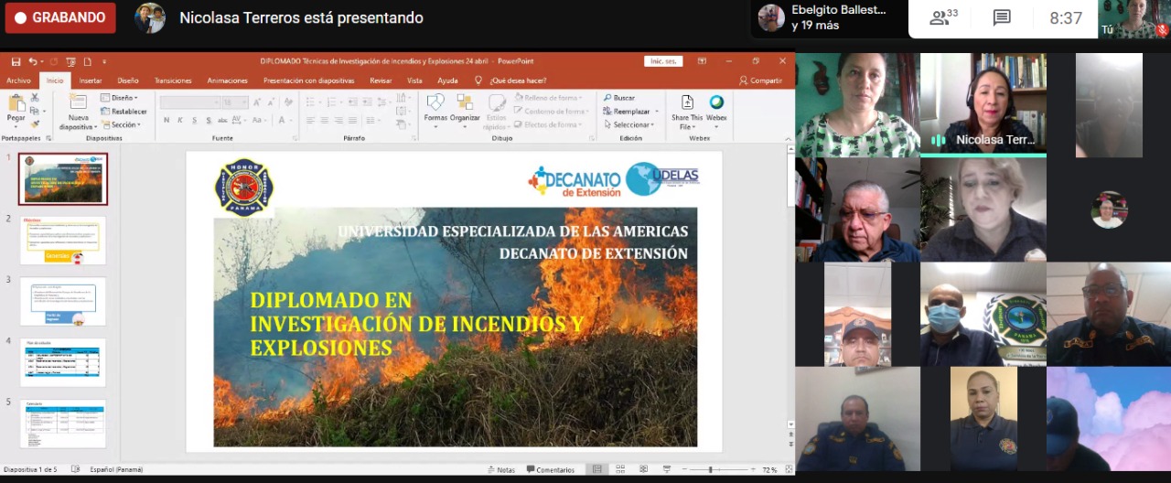
Task: Select slide 5 thumbnail in panel
Action: pos(63,424)
